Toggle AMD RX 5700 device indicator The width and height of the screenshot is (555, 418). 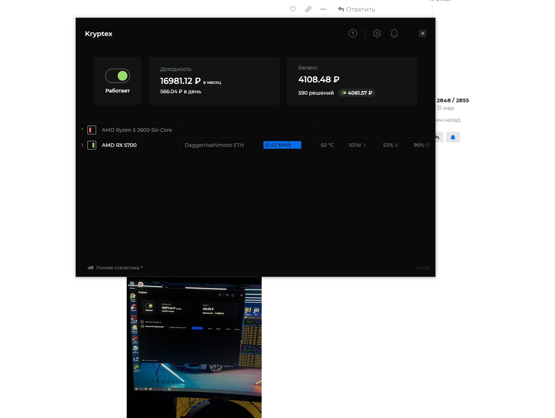click(92, 145)
